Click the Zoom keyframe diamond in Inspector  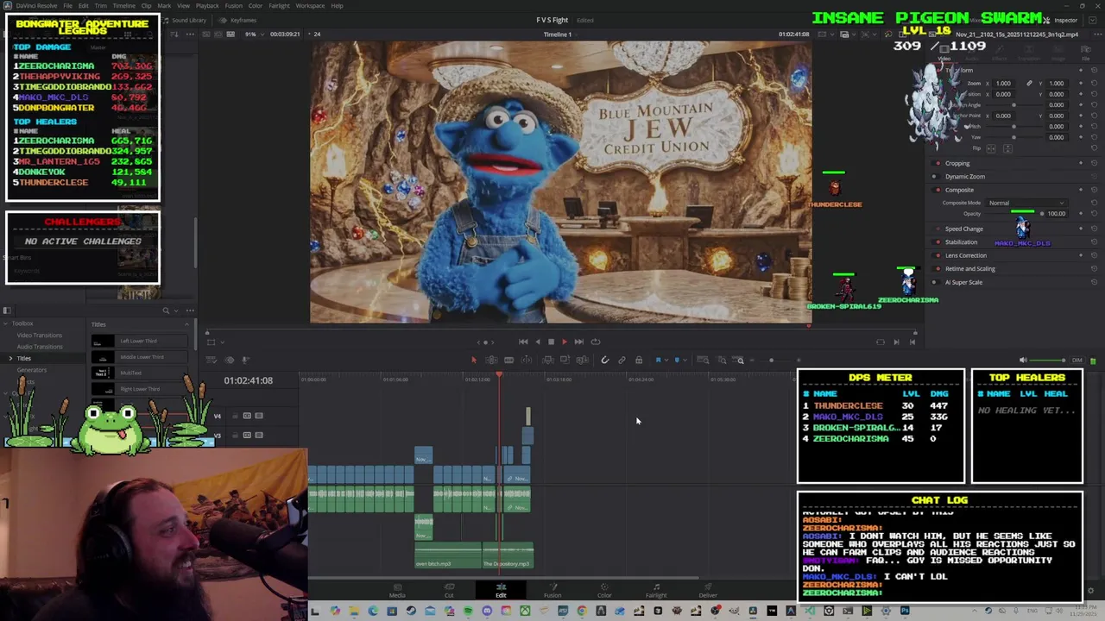1081,83
